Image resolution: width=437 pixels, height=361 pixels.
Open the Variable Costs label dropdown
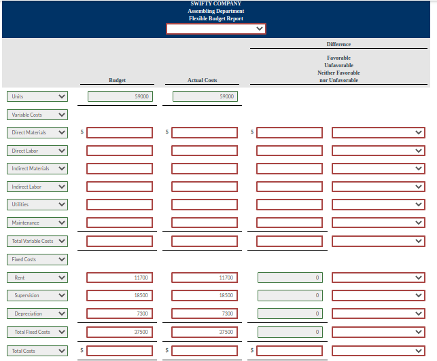click(x=37, y=115)
